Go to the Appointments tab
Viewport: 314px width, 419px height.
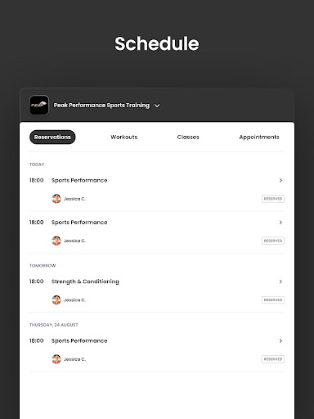[x=259, y=137]
